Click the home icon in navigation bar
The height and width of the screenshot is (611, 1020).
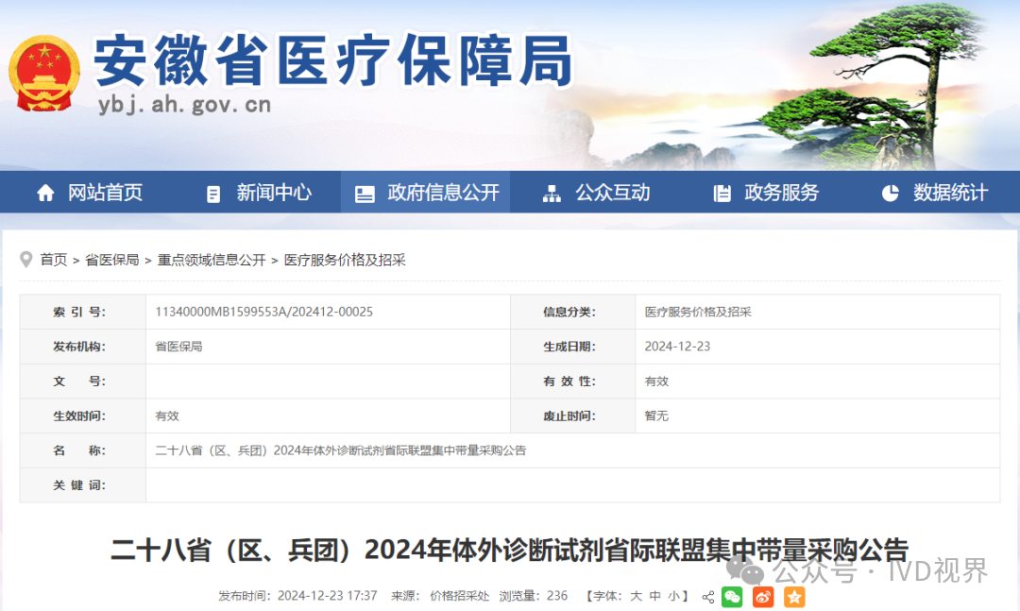(x=45, y=193)
